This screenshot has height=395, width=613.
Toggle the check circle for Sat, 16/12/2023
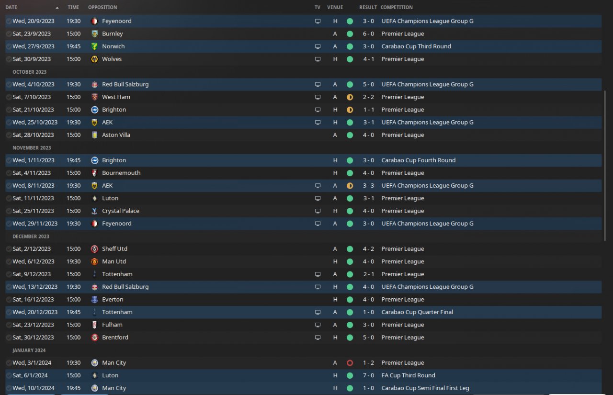click(9, 300)
